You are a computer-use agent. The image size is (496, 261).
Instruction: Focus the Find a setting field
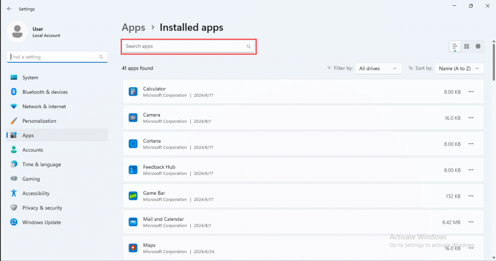[57, 57]
